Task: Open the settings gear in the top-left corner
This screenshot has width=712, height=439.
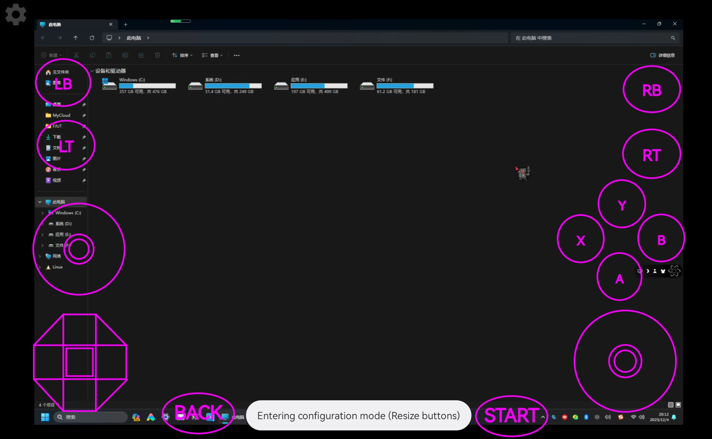Action: click(15, 14)
